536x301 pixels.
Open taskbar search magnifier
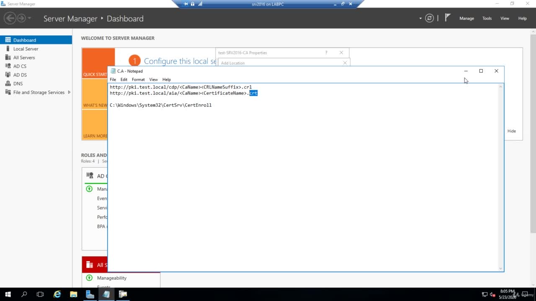pyautogui.click(x=24, y=294)
